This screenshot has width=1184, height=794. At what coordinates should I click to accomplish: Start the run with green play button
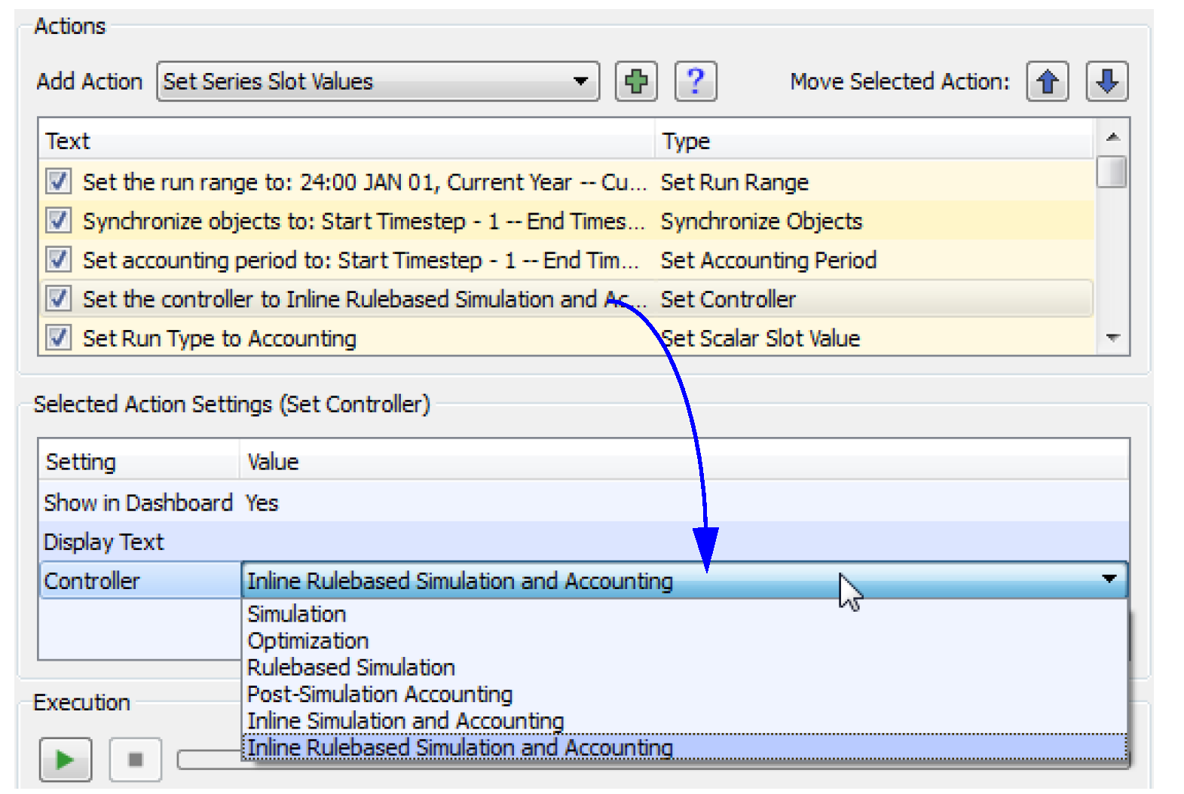click(x=66, y=759)
